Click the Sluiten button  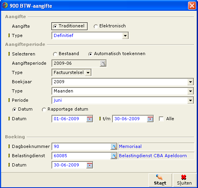point(185,180)
